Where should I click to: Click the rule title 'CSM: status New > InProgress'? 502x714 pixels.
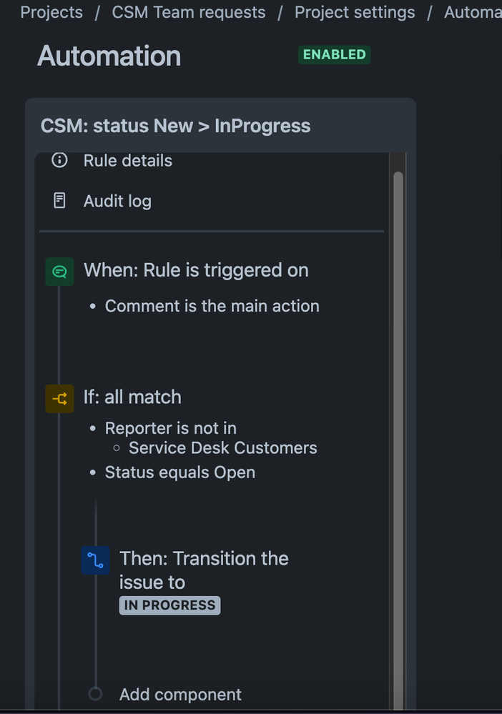pyautogui.click(x=175, y=125)
